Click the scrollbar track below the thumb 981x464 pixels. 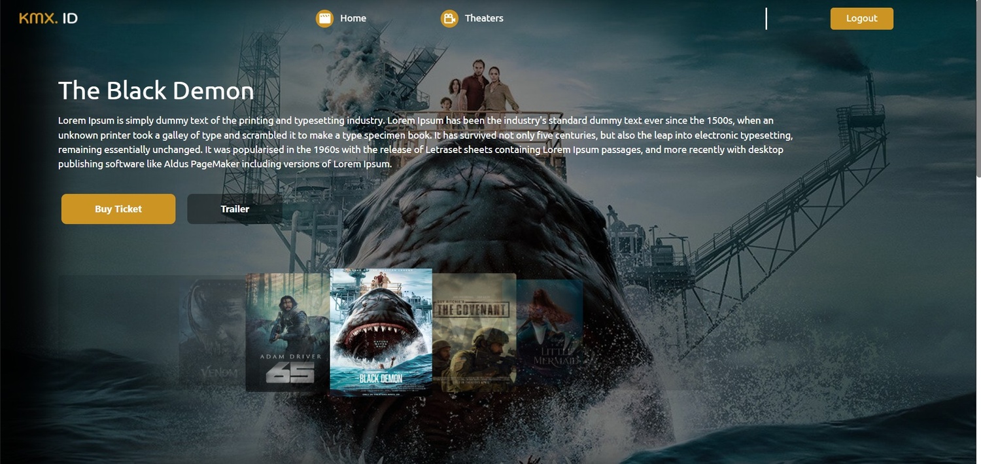(x=978, y=314)
